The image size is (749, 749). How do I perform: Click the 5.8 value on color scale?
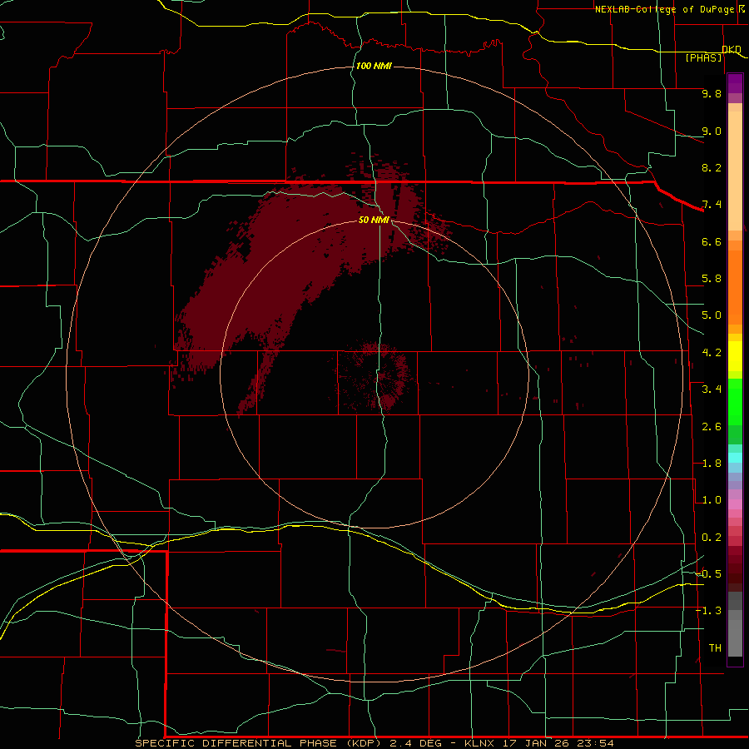pos(712,279)
